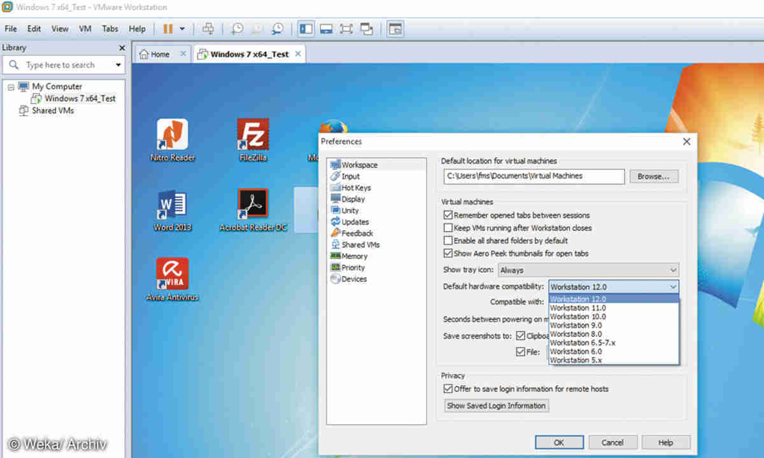Uncheck Remember opened tabs between sessions
This screenshot has height=458, width=764.
pos(448,216)
